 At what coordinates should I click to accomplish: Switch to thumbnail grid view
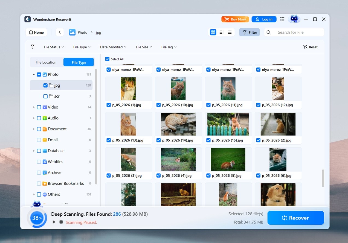click(x=213, y=32)
